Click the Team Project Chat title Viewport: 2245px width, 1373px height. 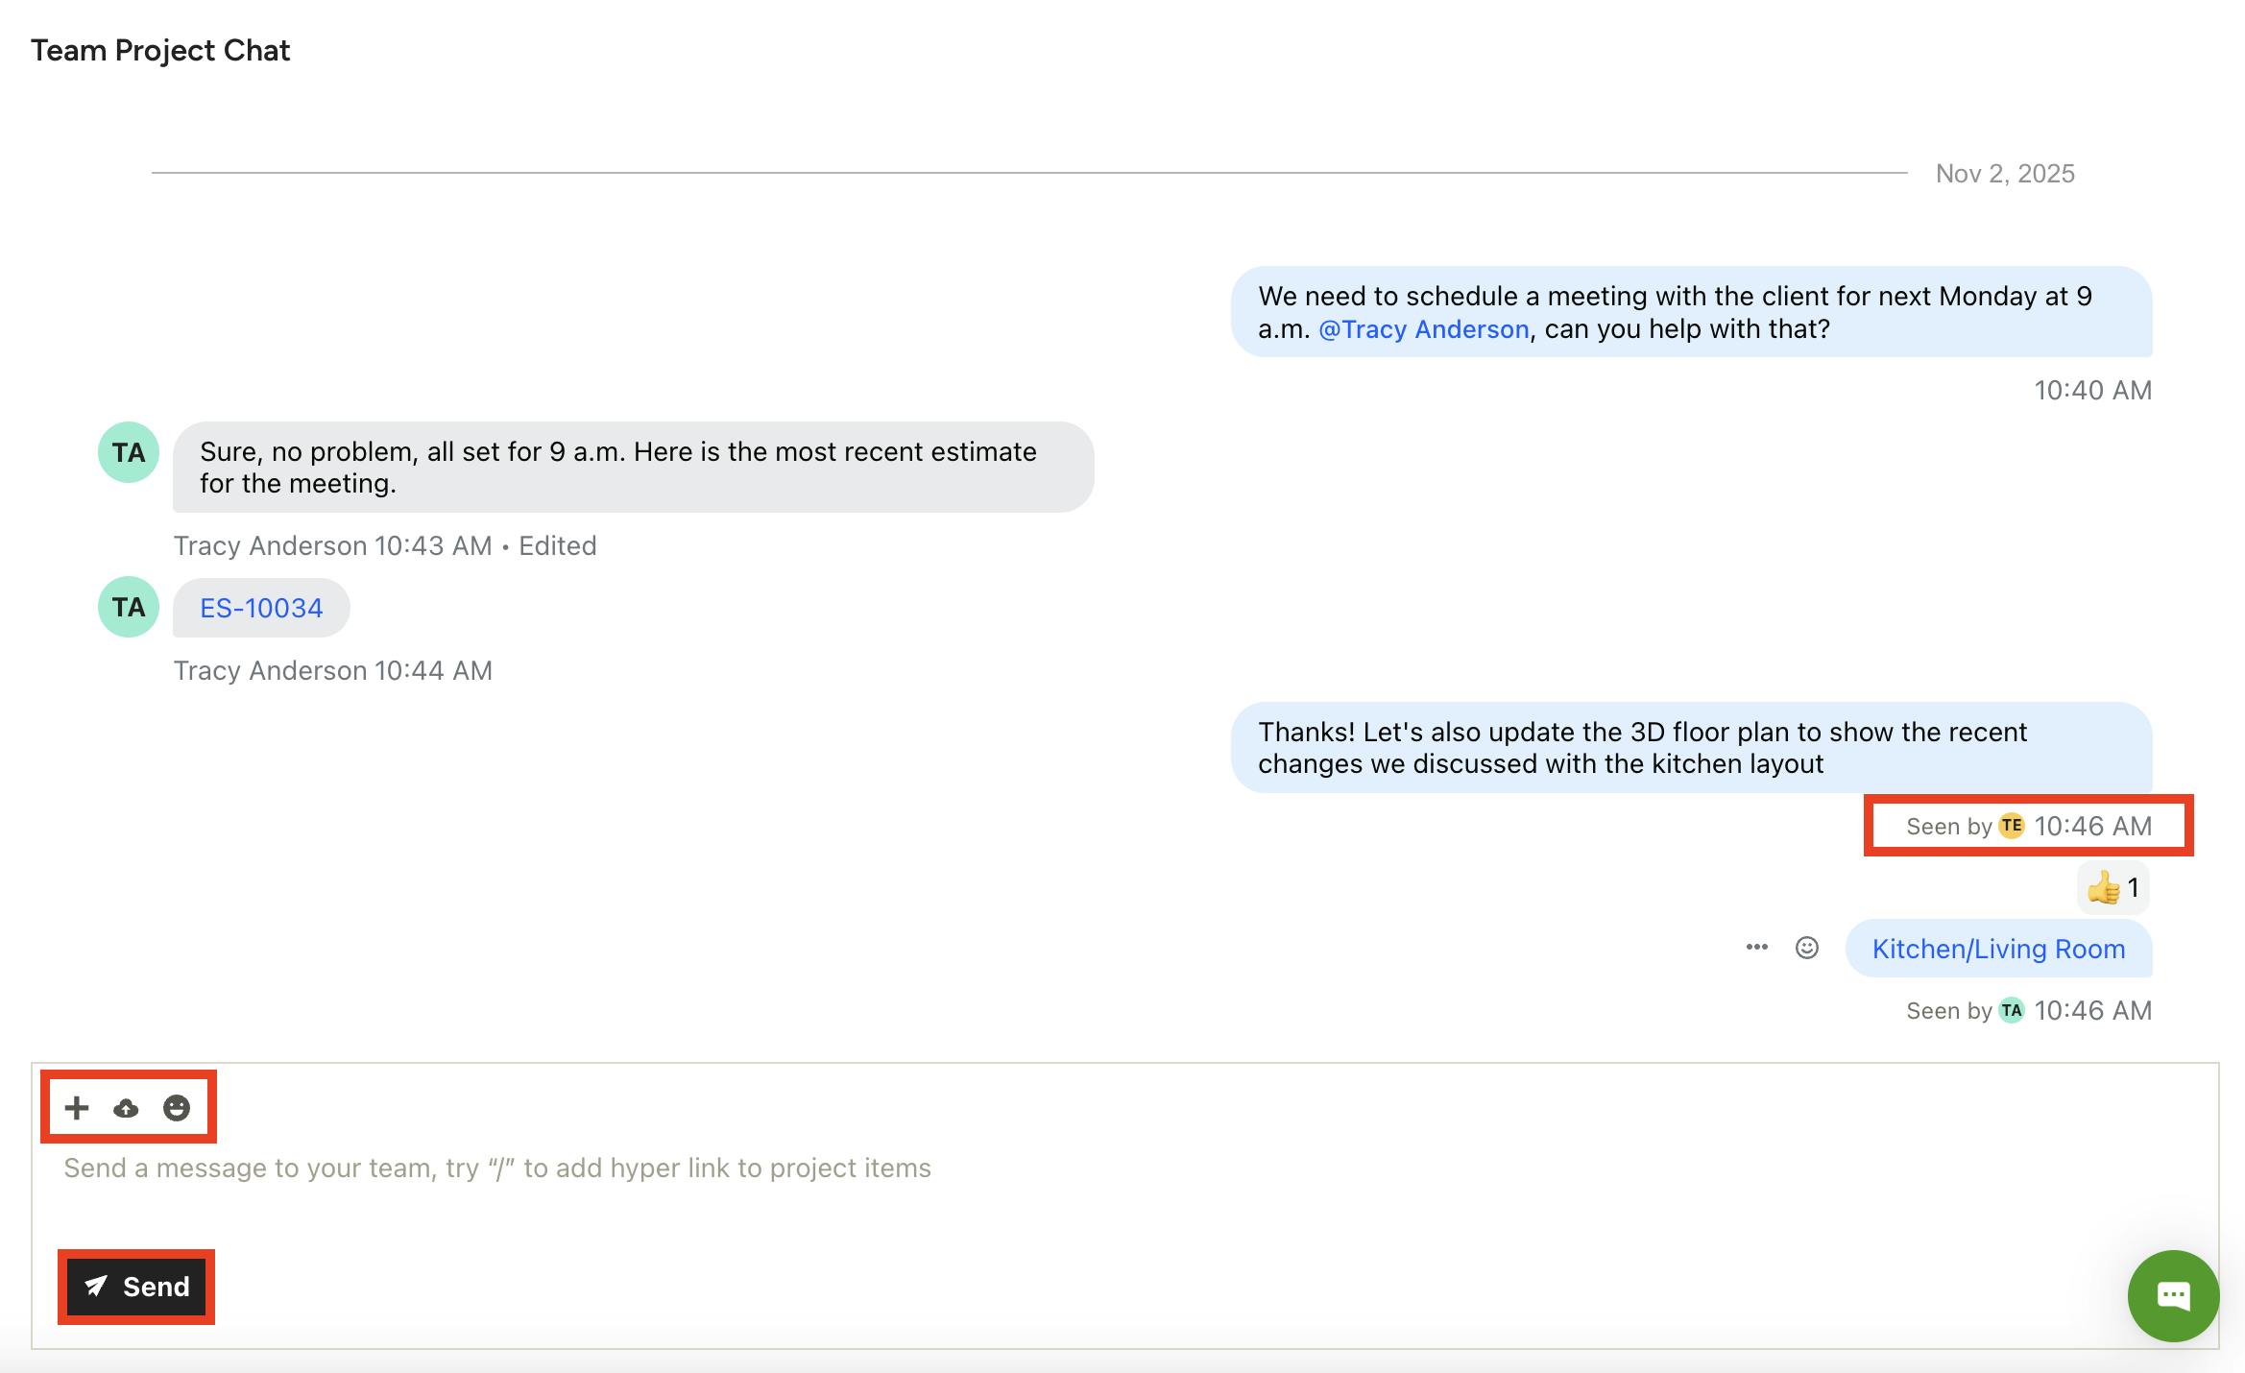click(x=160, y=50)
